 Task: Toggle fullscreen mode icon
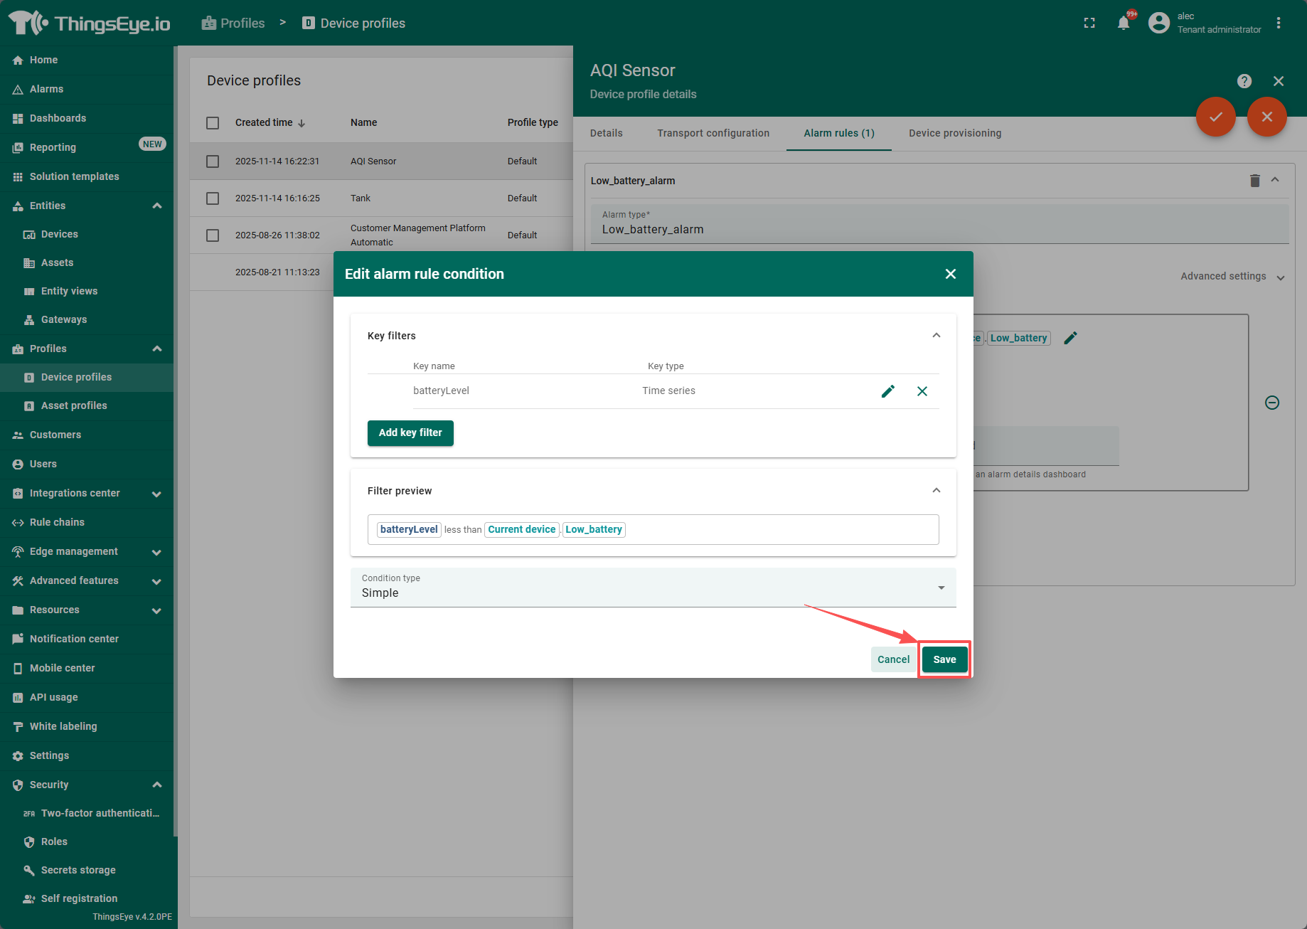coord(1089,23)
